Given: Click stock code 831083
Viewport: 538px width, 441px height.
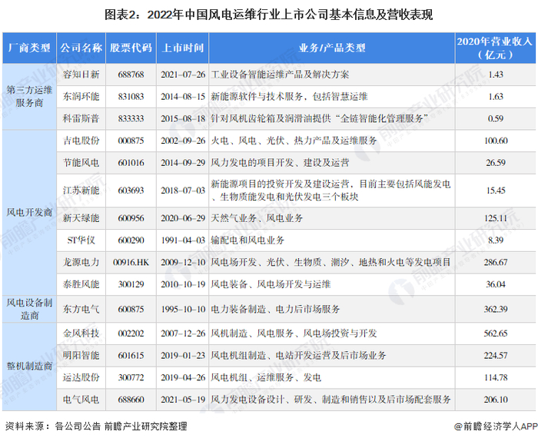Looking at the screenshot, I should pos(131,96).
